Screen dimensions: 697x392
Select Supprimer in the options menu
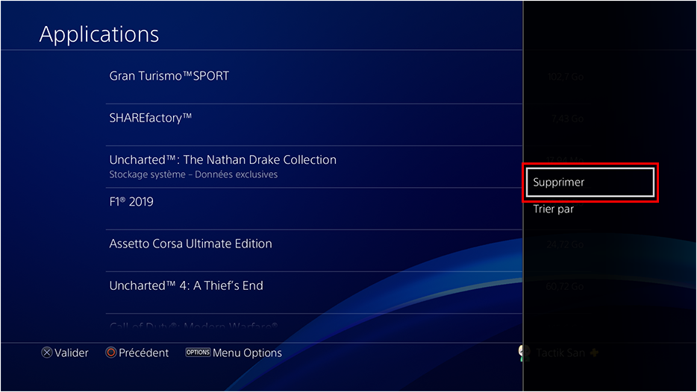pyautogui.click(x=590, y=182)
